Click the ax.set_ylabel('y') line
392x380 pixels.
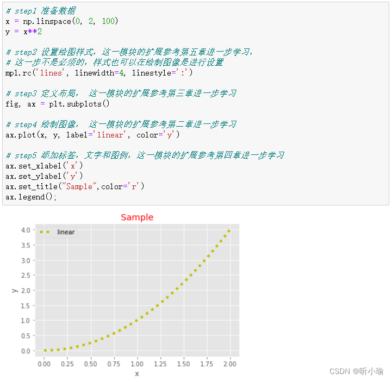44,176
